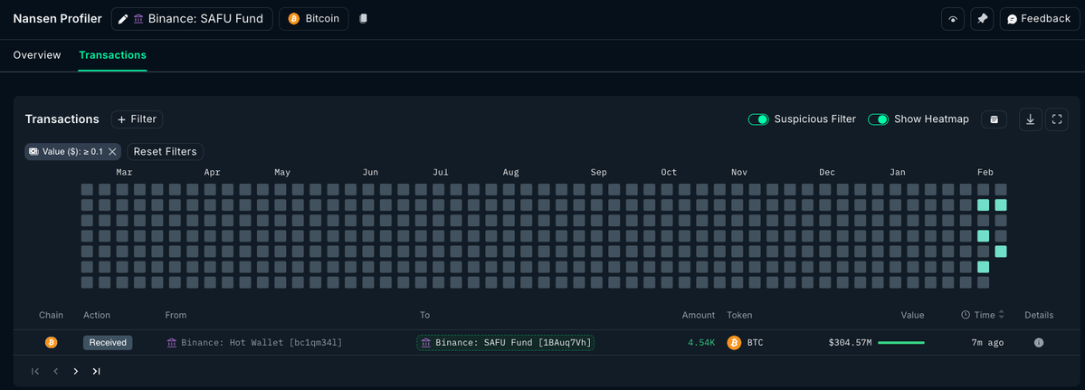Toggle the Suspicious Filter switch
Image resolution: width=1085 pixels, height=390 pixels.
(758, 119)
